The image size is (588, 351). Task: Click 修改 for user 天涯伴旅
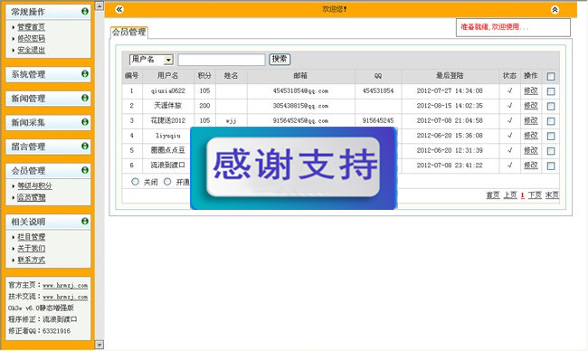[x=531, y=106]
